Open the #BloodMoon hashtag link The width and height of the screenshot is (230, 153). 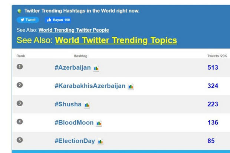74,123
